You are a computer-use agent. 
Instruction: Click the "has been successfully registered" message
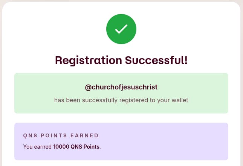[x=121, y=100]
